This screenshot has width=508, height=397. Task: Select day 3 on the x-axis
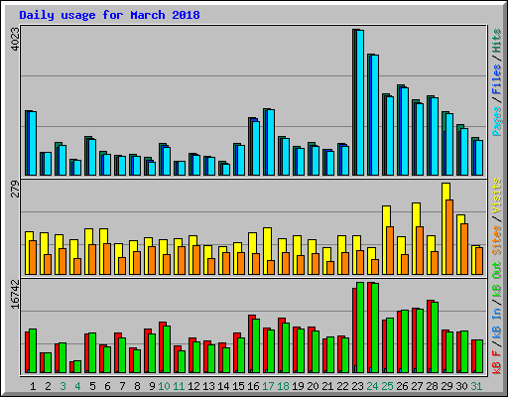click(x=63, y=386)
